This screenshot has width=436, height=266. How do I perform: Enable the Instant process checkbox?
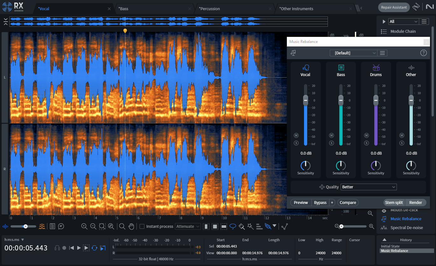[142, 226]
